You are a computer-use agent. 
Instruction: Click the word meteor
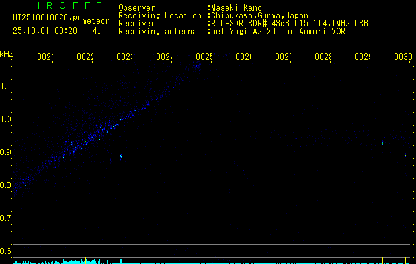coord(96,21)
